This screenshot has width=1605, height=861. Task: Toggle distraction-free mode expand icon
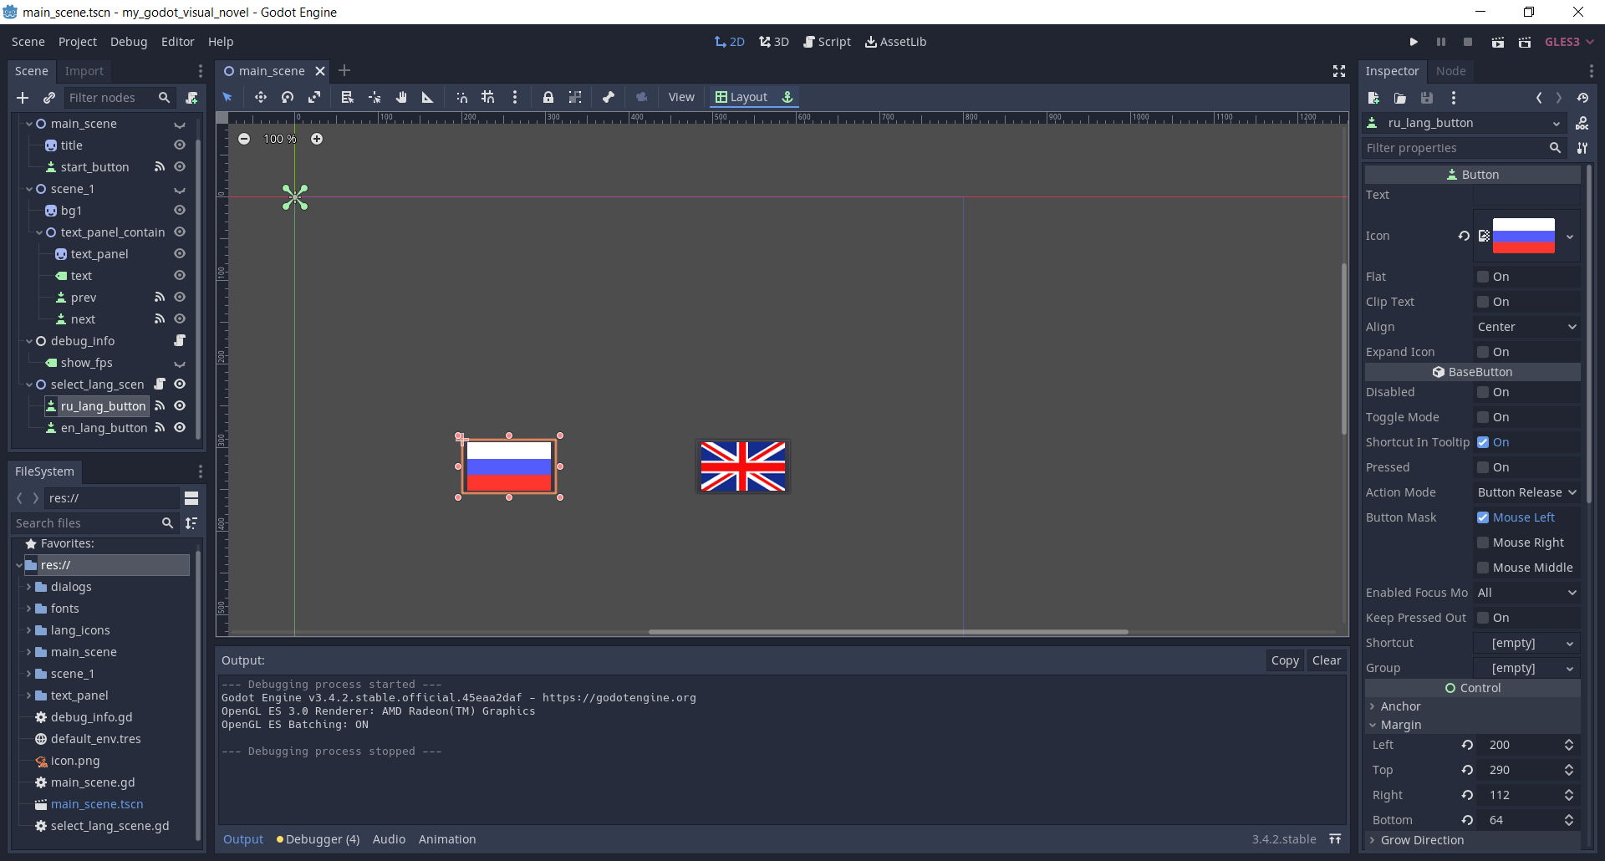tap(1339, 71)
